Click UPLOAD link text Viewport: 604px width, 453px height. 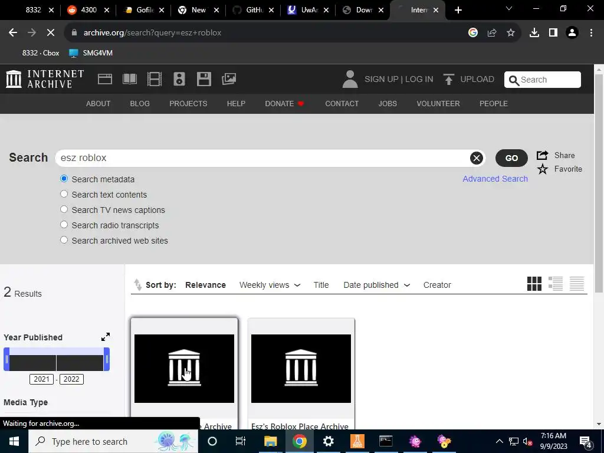pos(477,80)
